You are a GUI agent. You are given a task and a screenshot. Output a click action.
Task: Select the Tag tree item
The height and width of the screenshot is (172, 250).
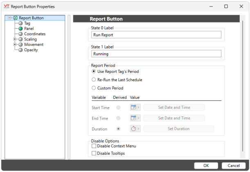(27, 23)
